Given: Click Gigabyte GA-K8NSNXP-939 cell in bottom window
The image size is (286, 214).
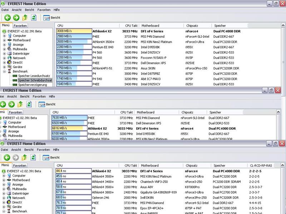Looking at the screenshot, I should [158, 192].
